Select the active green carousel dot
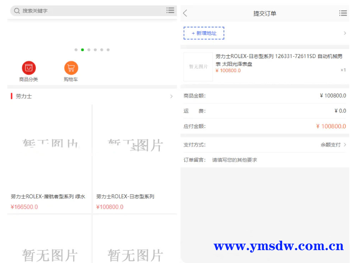Viewport: 354px width, 263px height. point(82,50)
